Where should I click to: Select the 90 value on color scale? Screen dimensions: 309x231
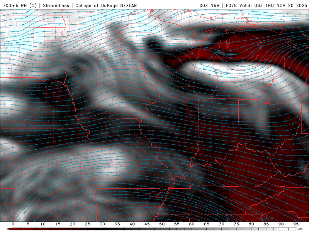(x=281, y=224)
